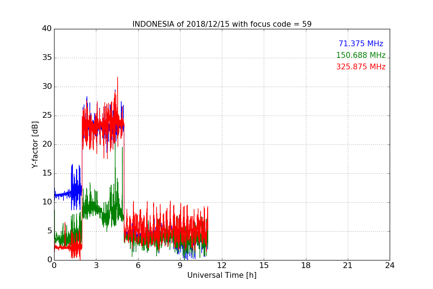This screenshot has width=433, height=289.
Task: Click y-axis tick label 40
Action: coord(47,29)
